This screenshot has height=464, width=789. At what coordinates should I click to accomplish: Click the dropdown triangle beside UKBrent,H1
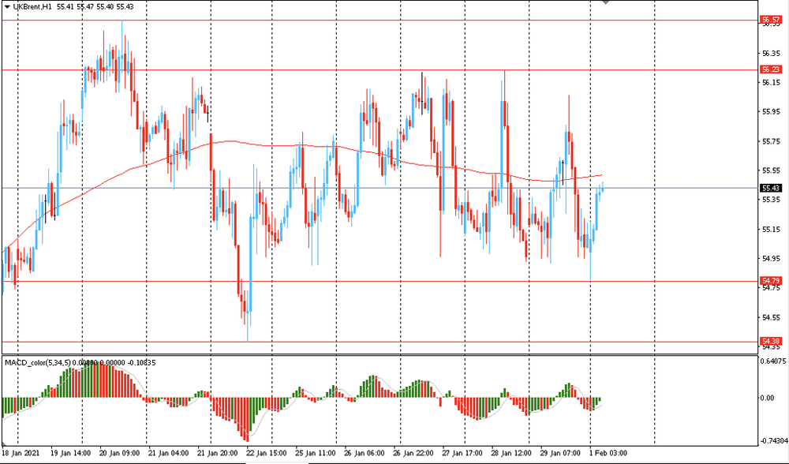click(x=6, y=6)
